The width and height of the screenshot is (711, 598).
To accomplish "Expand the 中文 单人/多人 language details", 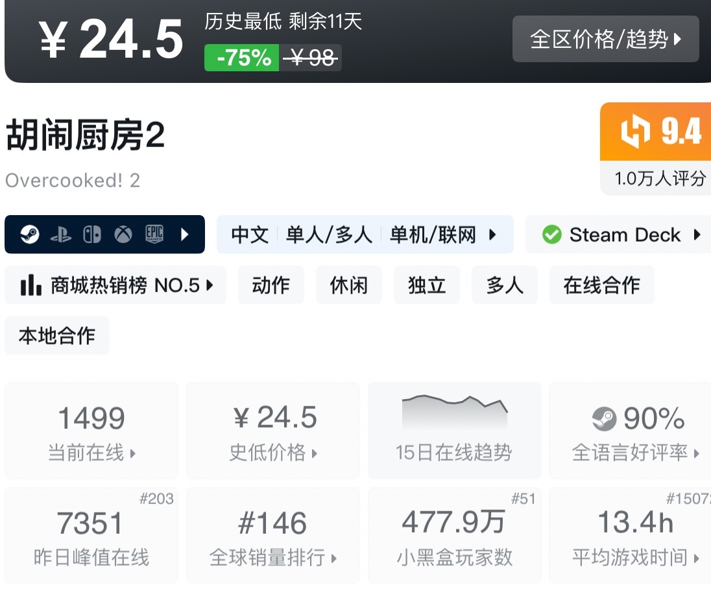I will pyautogui.click(x=364, y=235).
